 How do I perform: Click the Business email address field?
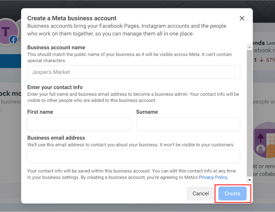pyautogui.click(x=134, y=156)
